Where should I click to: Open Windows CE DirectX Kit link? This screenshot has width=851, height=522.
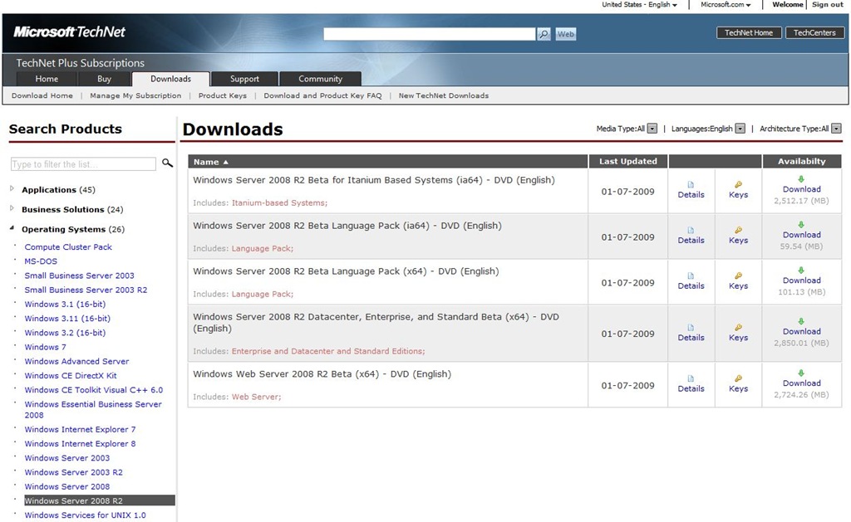[71, 375]
